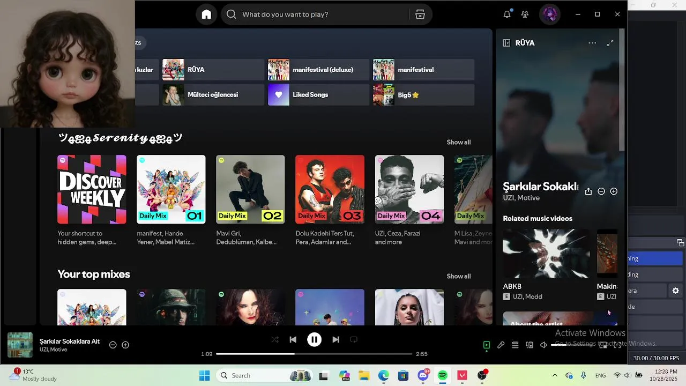Add current track to Liked Songs in player bar

coord(125,345)
